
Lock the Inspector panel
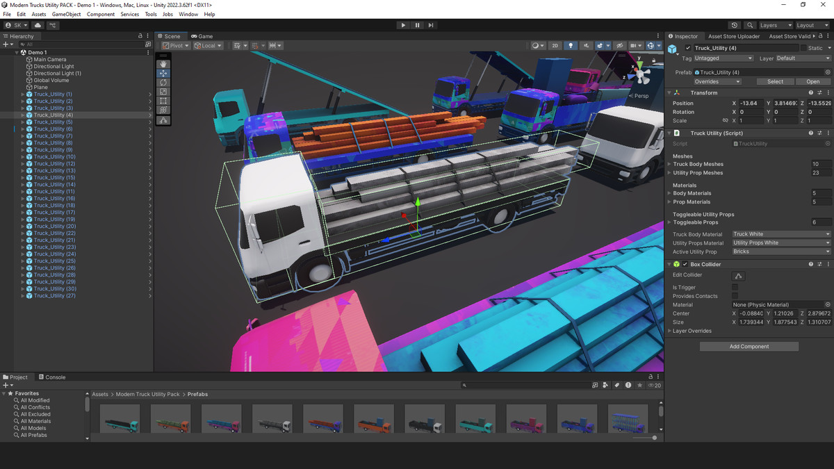[820, 36]
